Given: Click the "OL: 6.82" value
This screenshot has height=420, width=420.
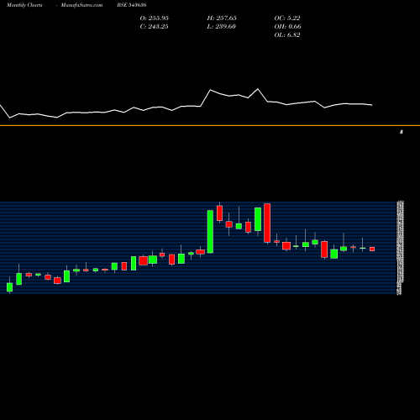Looking at the screenshot, I should pos(287,34).
